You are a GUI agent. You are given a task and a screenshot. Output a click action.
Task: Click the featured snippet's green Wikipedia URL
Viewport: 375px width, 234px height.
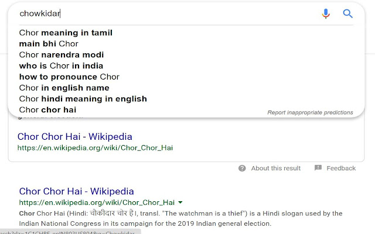(95, 148)
